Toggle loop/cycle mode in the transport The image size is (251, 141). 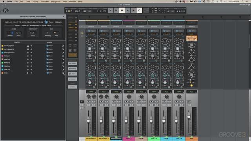[139, 11]
